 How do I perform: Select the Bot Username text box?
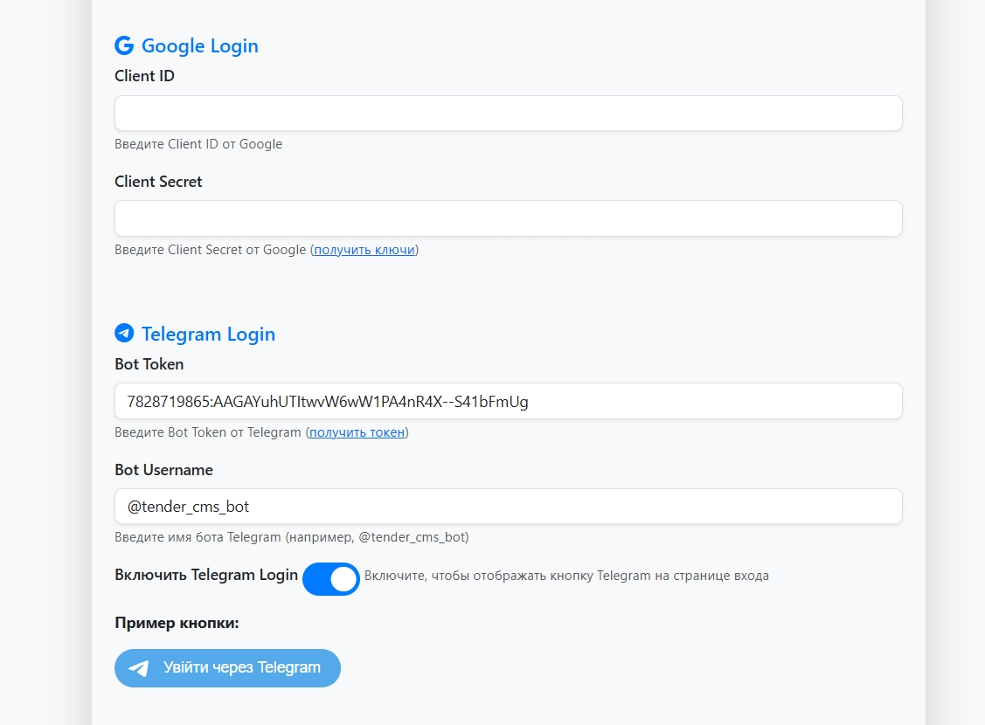tap(508, 507)
